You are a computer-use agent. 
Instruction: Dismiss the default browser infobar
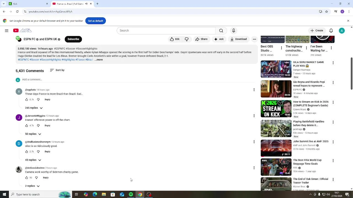tap(348, 21)
